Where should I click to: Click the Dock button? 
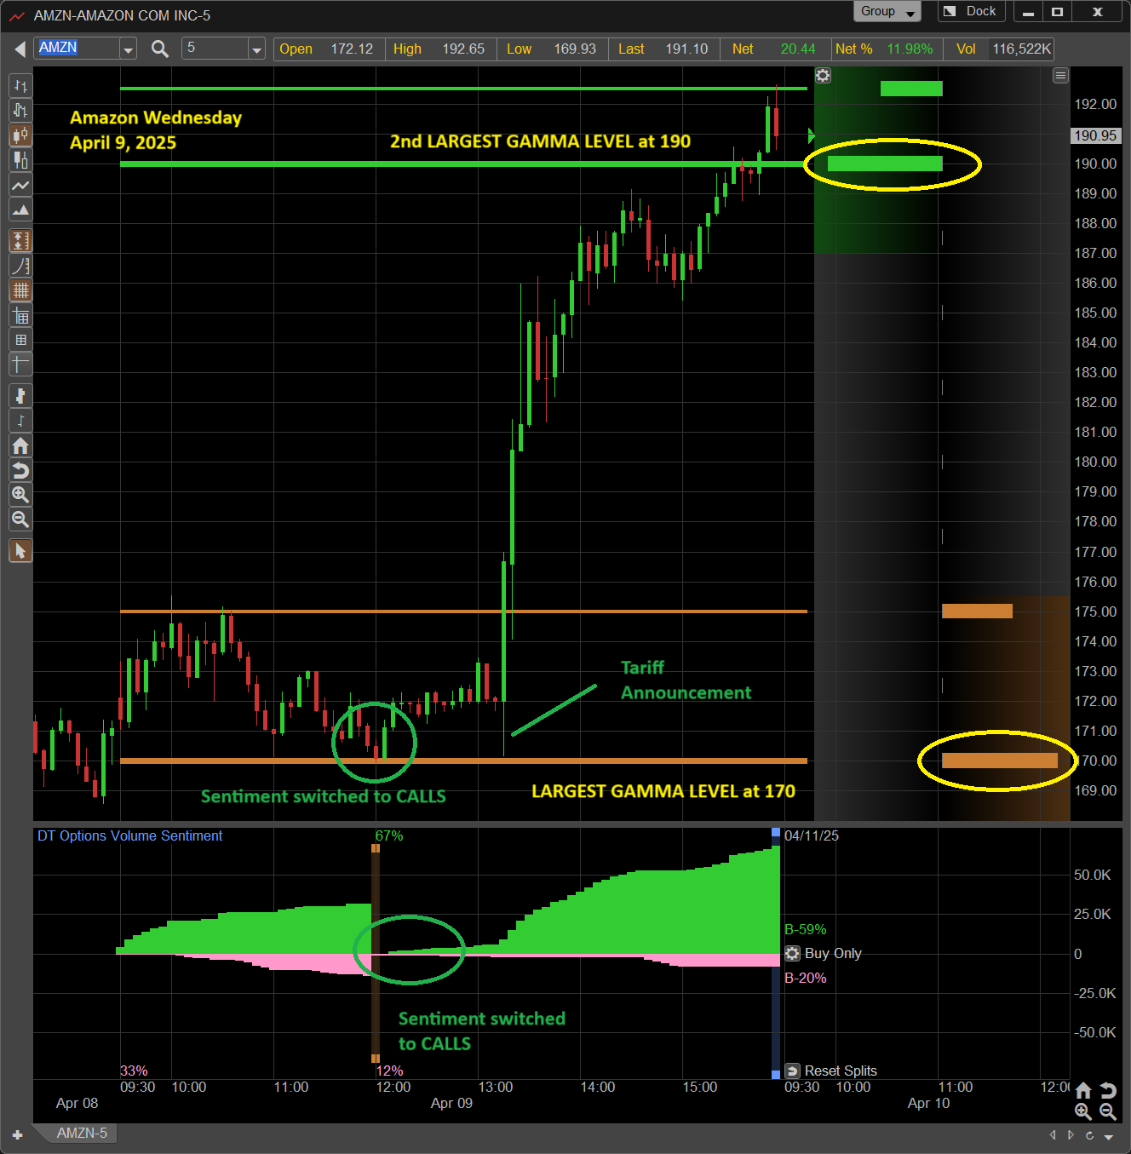click(x=971, y=11)
